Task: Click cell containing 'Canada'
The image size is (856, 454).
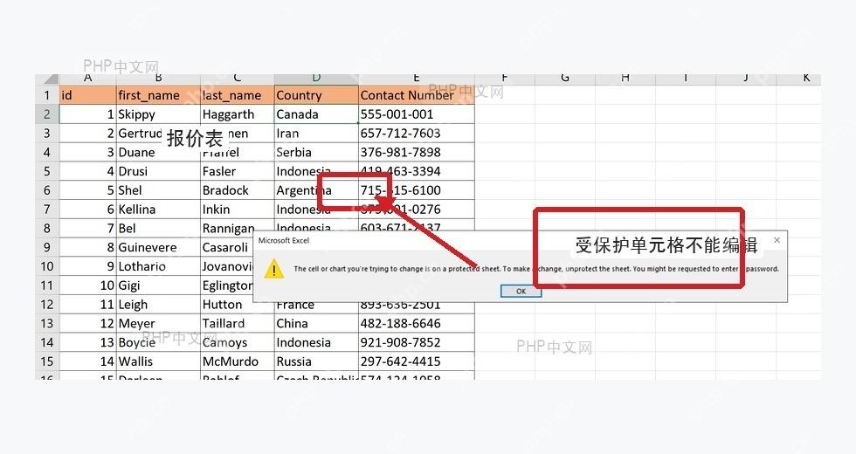Action: [x=316, y=114]
